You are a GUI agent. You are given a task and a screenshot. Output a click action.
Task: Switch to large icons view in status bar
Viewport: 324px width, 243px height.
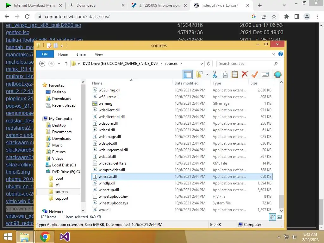click(x=279, y=217)
